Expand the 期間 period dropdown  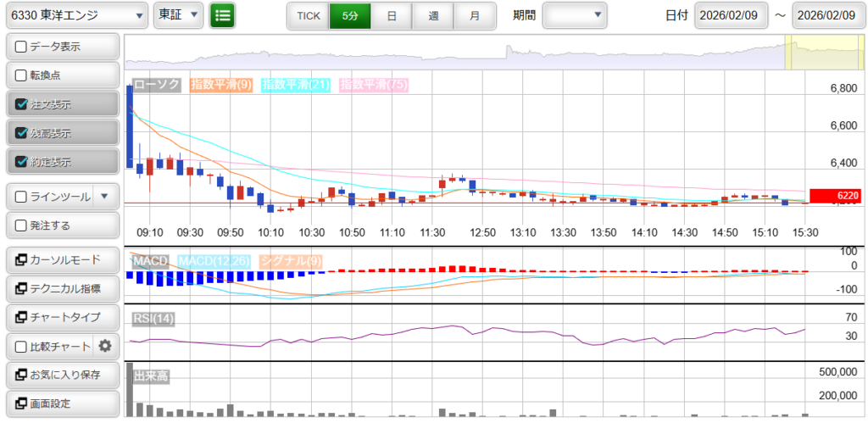[575, 15]
